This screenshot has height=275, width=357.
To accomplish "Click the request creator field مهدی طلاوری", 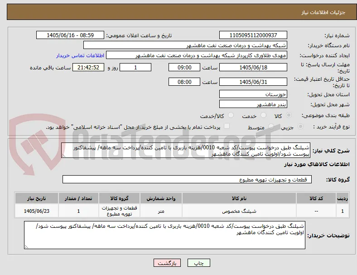I will point(197,55).
